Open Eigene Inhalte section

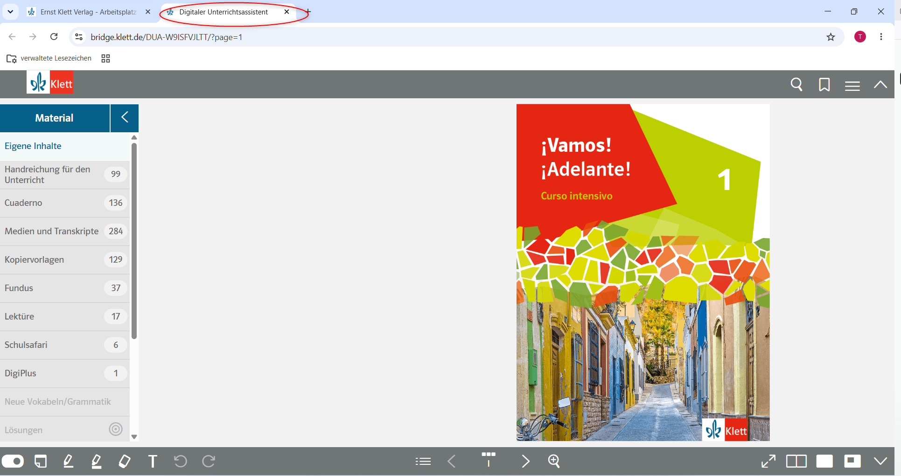[65, 146]
